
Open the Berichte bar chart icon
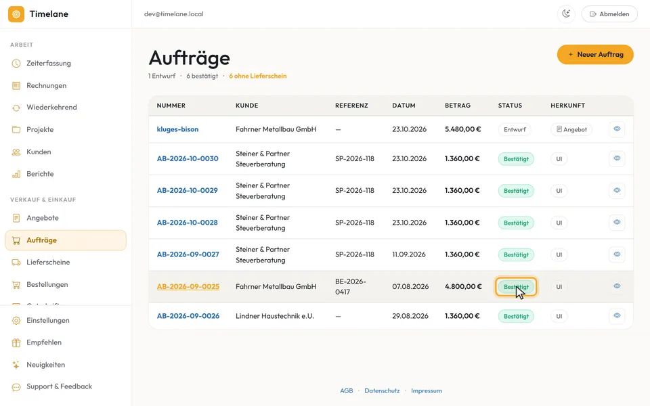point(16,174)
